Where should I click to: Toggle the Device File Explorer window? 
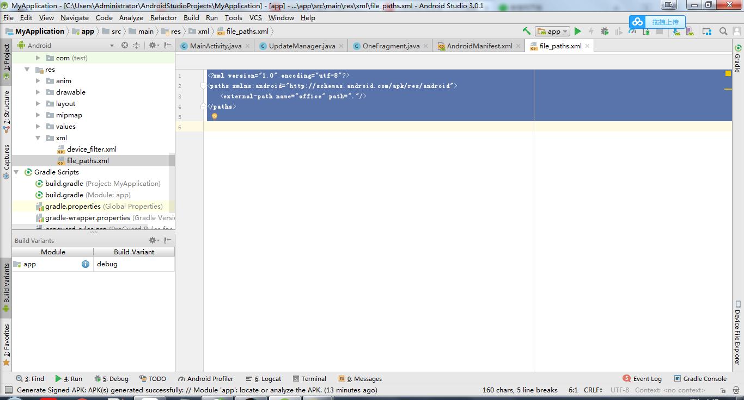pos(737,333)
